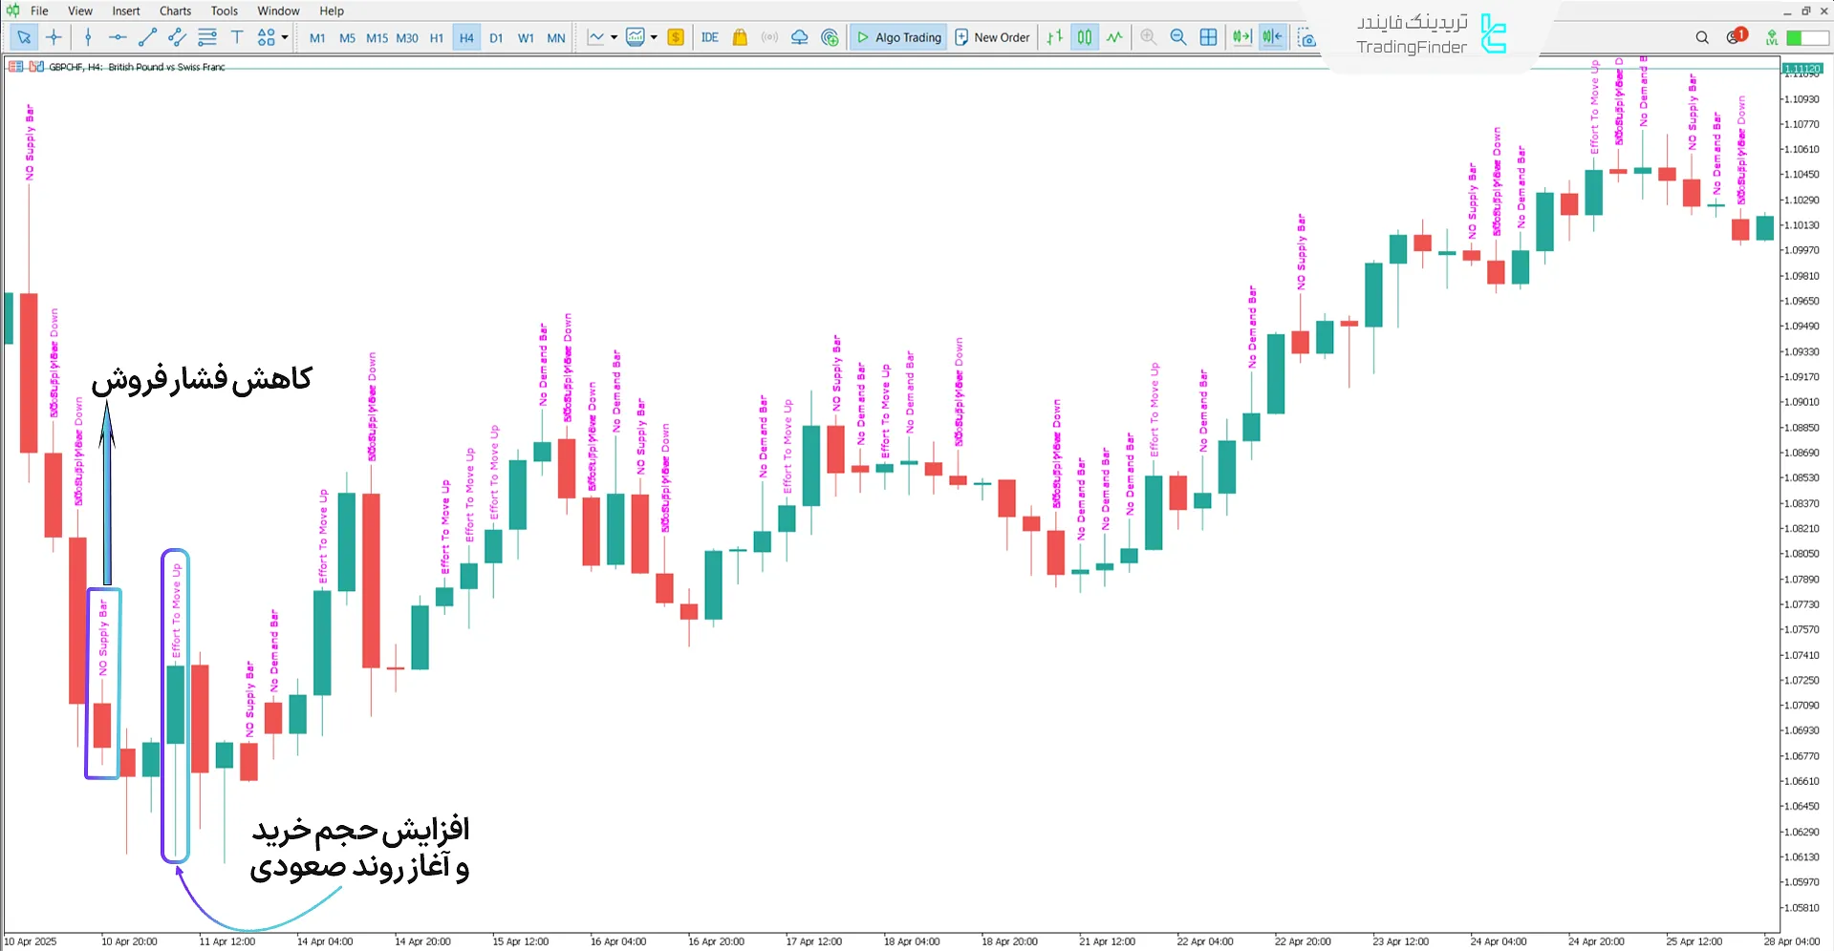Open the search in the top bar
Viewport: 1834px width, 951px height.
tap(1701, 37)
